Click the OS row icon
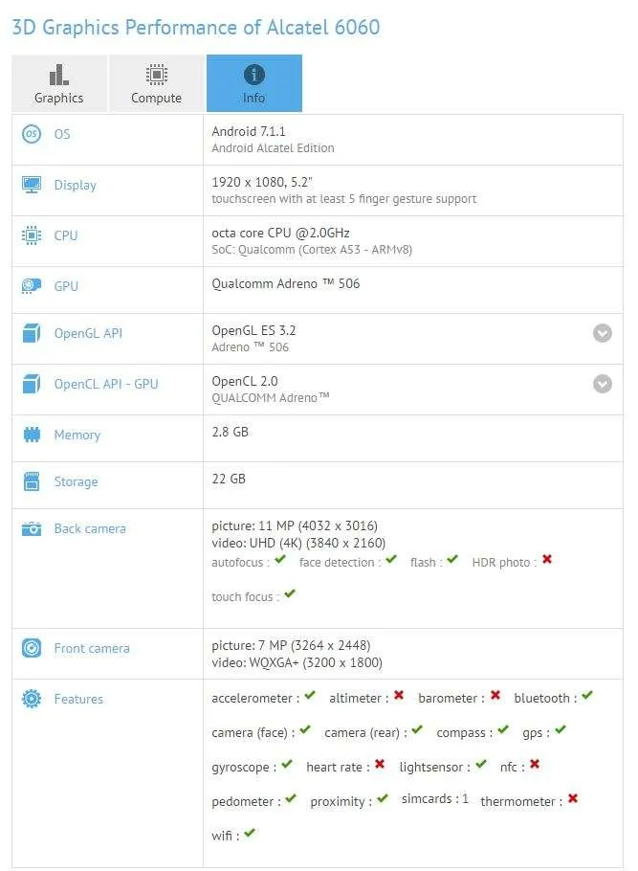 (x=32, y=134)
